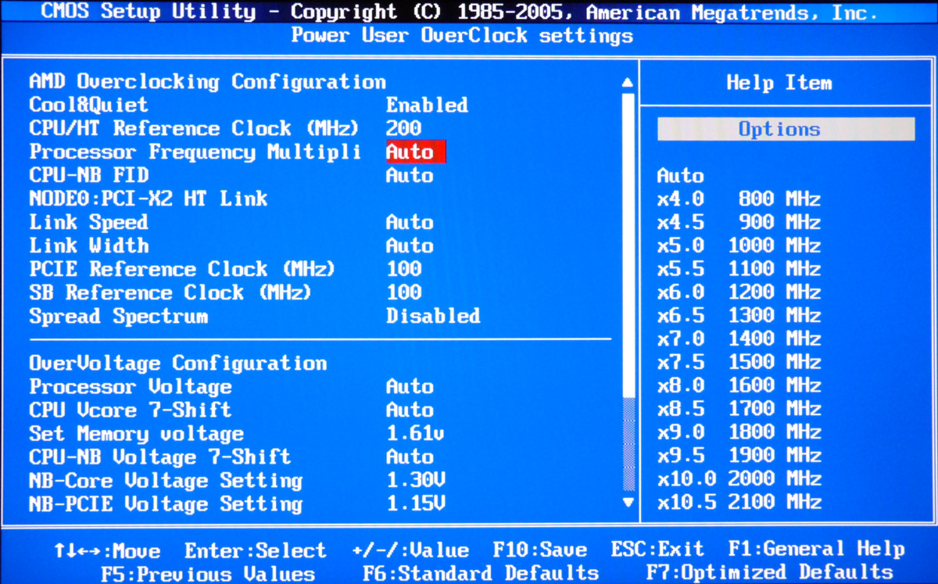Image resolution: width=938 pixels, height=584 pixels.
Task: Select the CPU Vcore 7-Shift label
Action: (131, 410)
